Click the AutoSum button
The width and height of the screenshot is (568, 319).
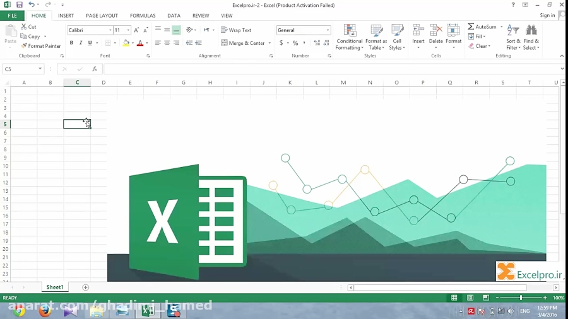tap(482, 26)
